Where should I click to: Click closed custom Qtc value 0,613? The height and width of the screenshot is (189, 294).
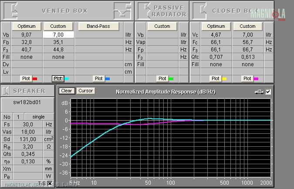[248, 57]
